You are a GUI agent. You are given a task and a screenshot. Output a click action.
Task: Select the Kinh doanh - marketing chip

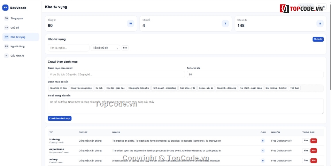[x=164, y=88]
